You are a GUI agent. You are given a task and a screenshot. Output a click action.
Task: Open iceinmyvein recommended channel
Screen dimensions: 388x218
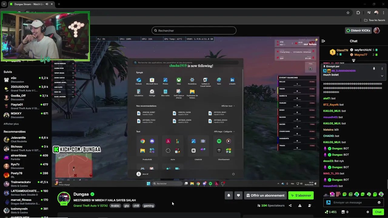(26, 210)
